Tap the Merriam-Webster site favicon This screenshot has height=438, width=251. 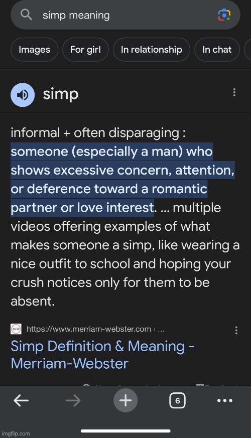16,329
